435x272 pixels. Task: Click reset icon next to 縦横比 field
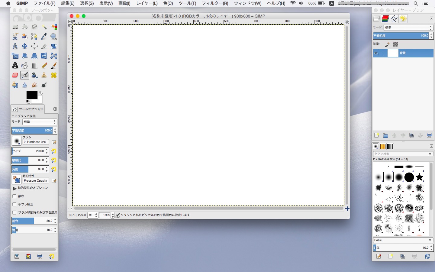(54, 160)
